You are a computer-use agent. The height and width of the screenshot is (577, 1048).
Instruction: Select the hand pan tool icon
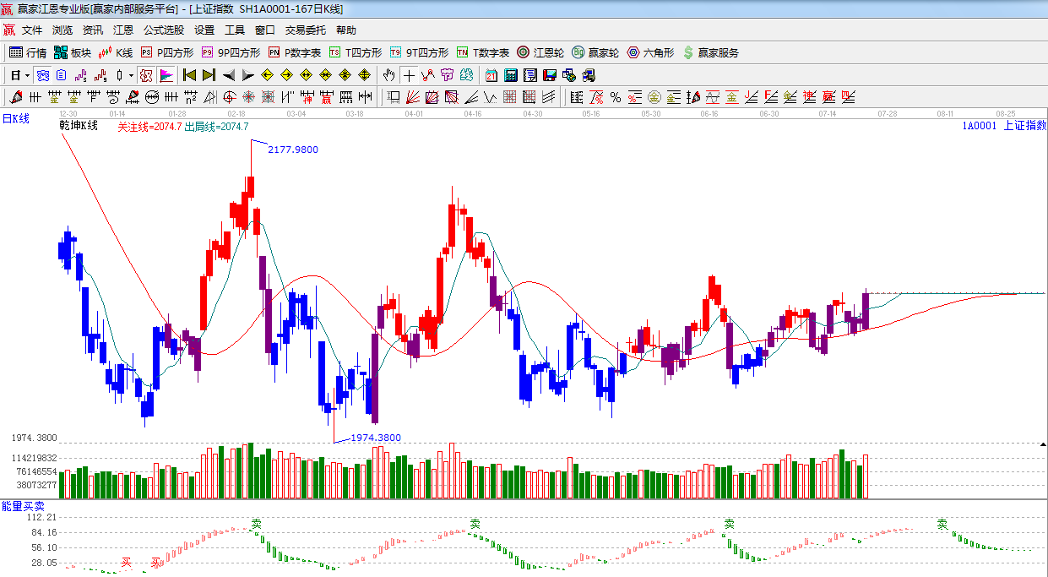click(x=388, y=75)
